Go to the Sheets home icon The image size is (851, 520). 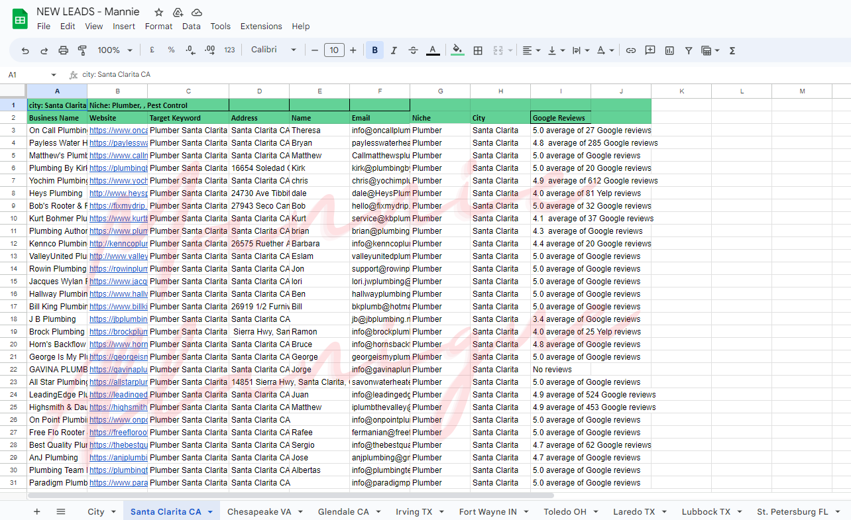click(20, 19)
